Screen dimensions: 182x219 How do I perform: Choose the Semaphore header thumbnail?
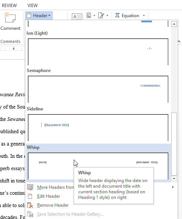[98, 89]
